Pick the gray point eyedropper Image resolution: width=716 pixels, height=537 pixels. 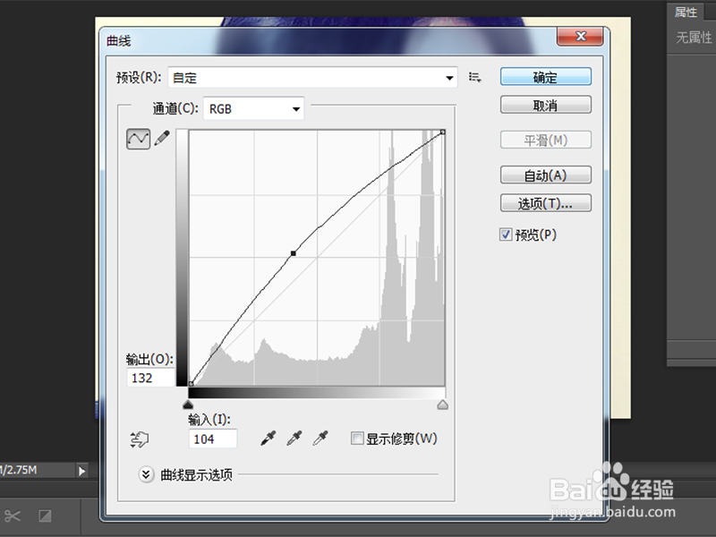click(x=294, y=439)
